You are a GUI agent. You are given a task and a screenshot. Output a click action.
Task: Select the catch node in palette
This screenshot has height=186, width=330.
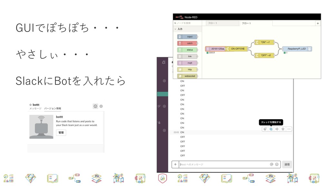(x=188, y=43)
